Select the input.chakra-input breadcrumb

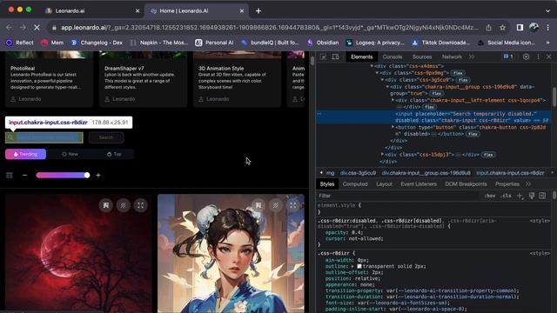coord(510,173)
